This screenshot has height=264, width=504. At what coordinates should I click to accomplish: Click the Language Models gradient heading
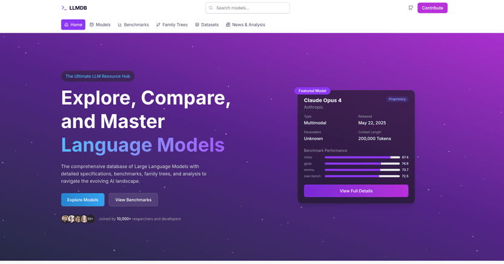pyautogui.click(x=143, y=145)
